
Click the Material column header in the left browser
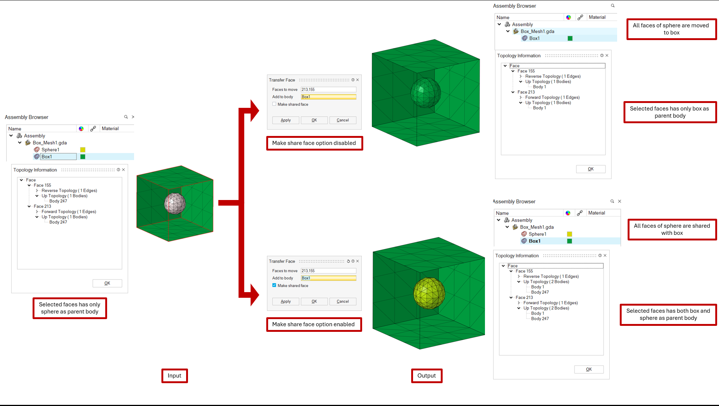click(110, 128)
